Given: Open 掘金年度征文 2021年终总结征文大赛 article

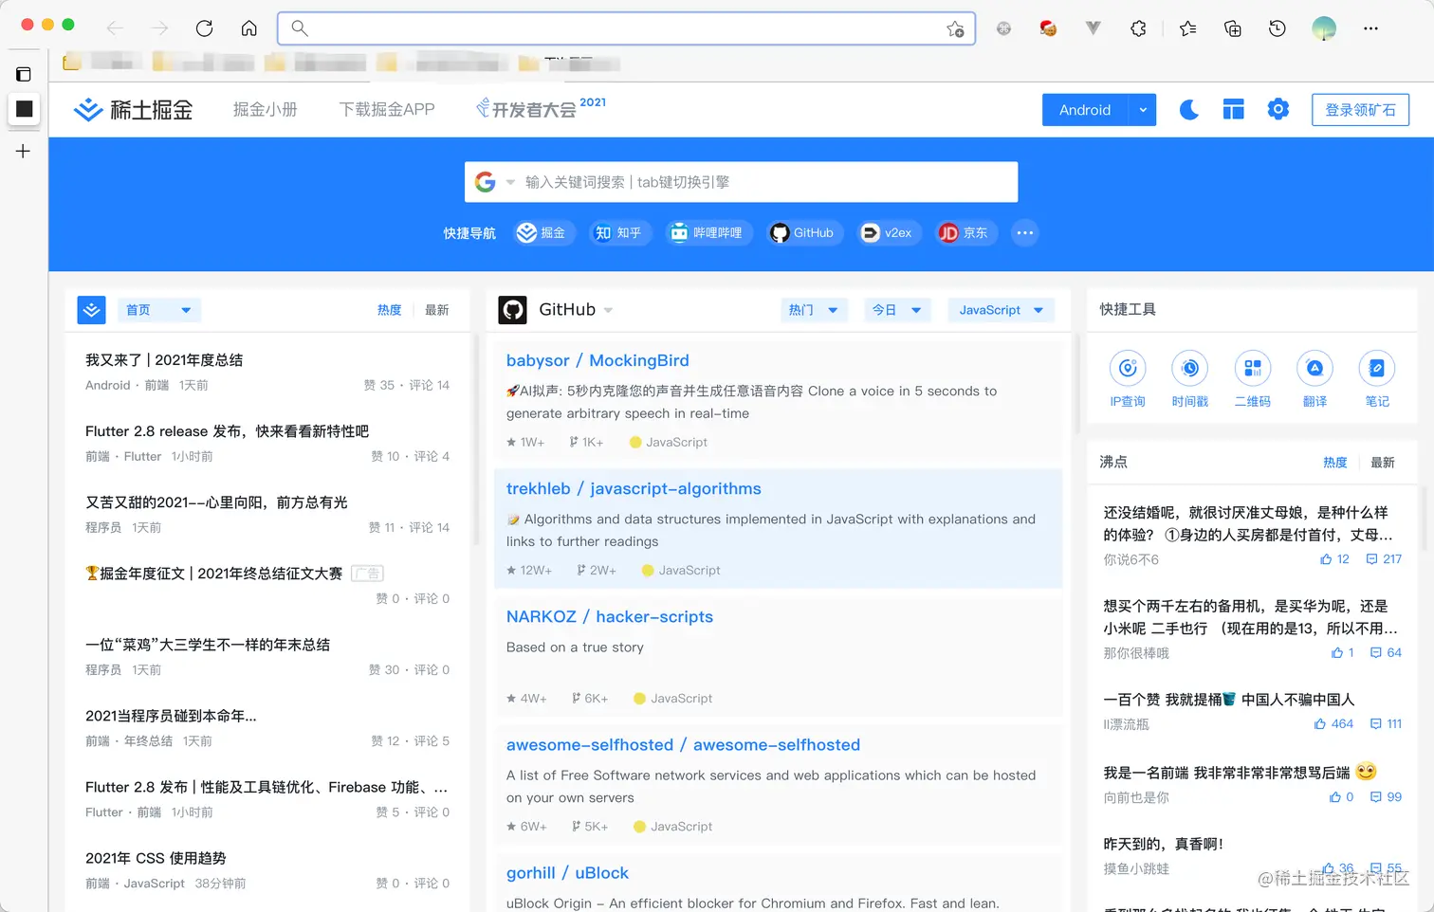Looking at the screenshot, I should pyautogui.click(x=214, y=574).
